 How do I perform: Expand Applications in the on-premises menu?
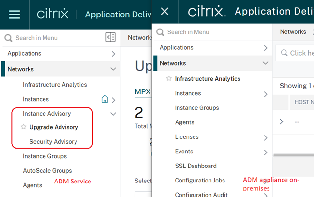pyautogui.click(x=266, y=48)
